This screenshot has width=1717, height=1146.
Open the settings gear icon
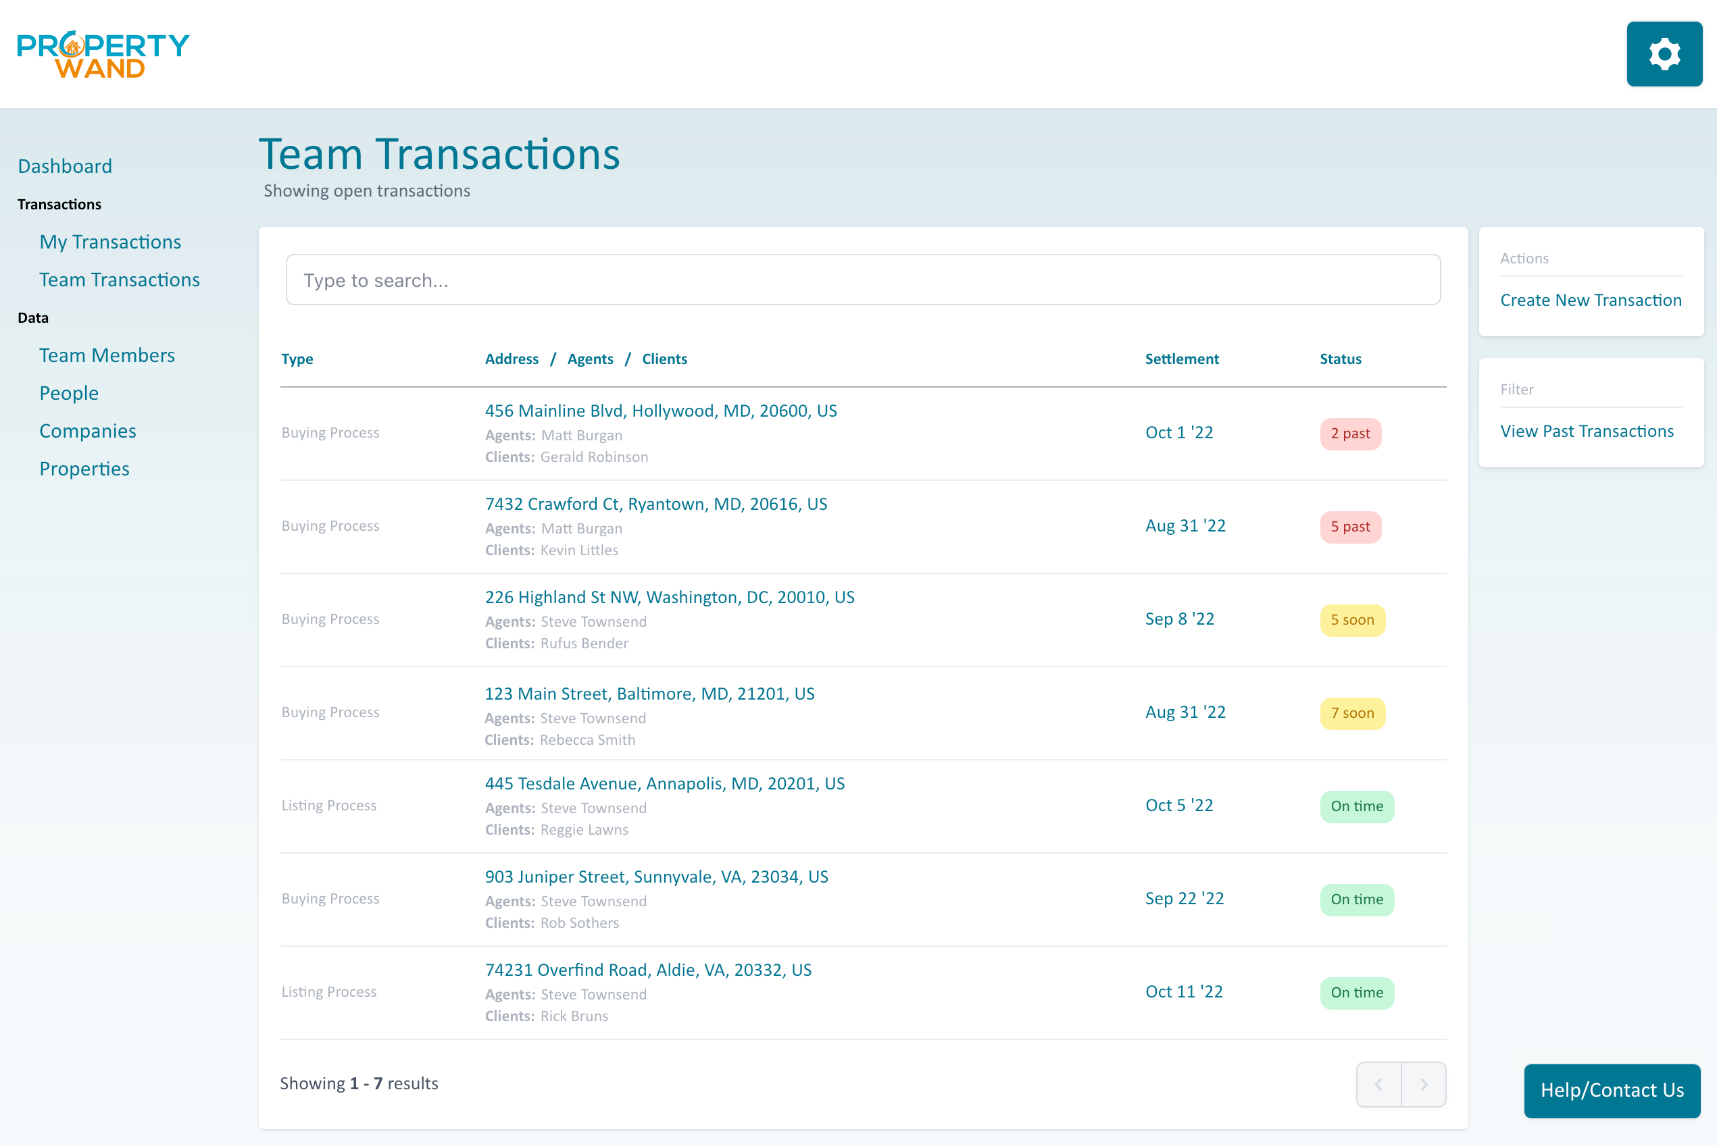[x=1664, y=54]
